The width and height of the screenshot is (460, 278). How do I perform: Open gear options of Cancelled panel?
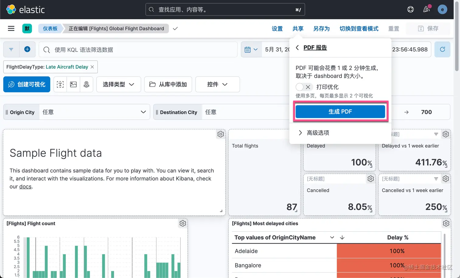[x=371, y=179]
